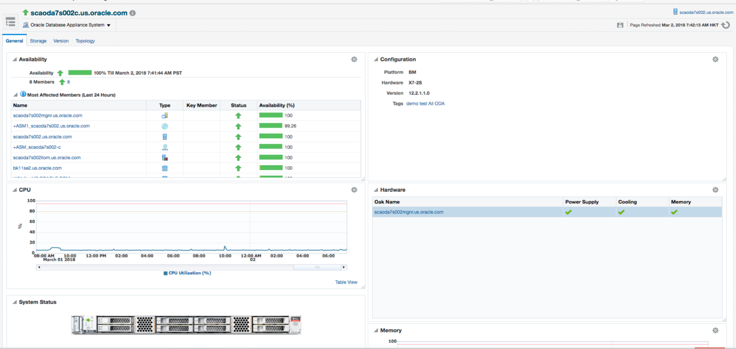Select the scaoda7s002mgnr row in the Hardware table

click(x=409, y=212)
